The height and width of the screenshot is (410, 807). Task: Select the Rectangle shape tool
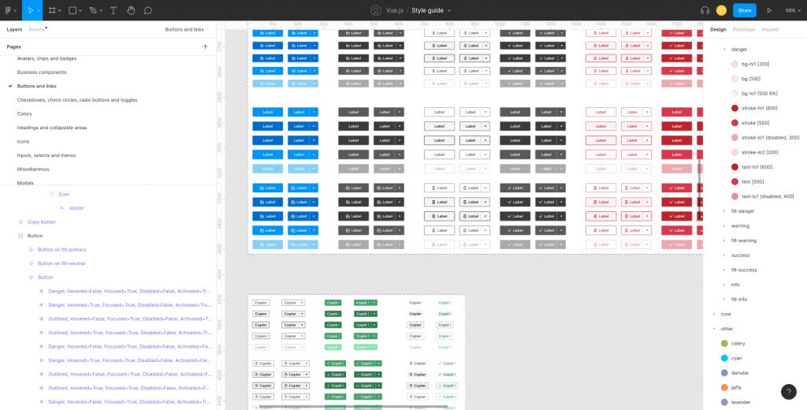pos(73,10)
